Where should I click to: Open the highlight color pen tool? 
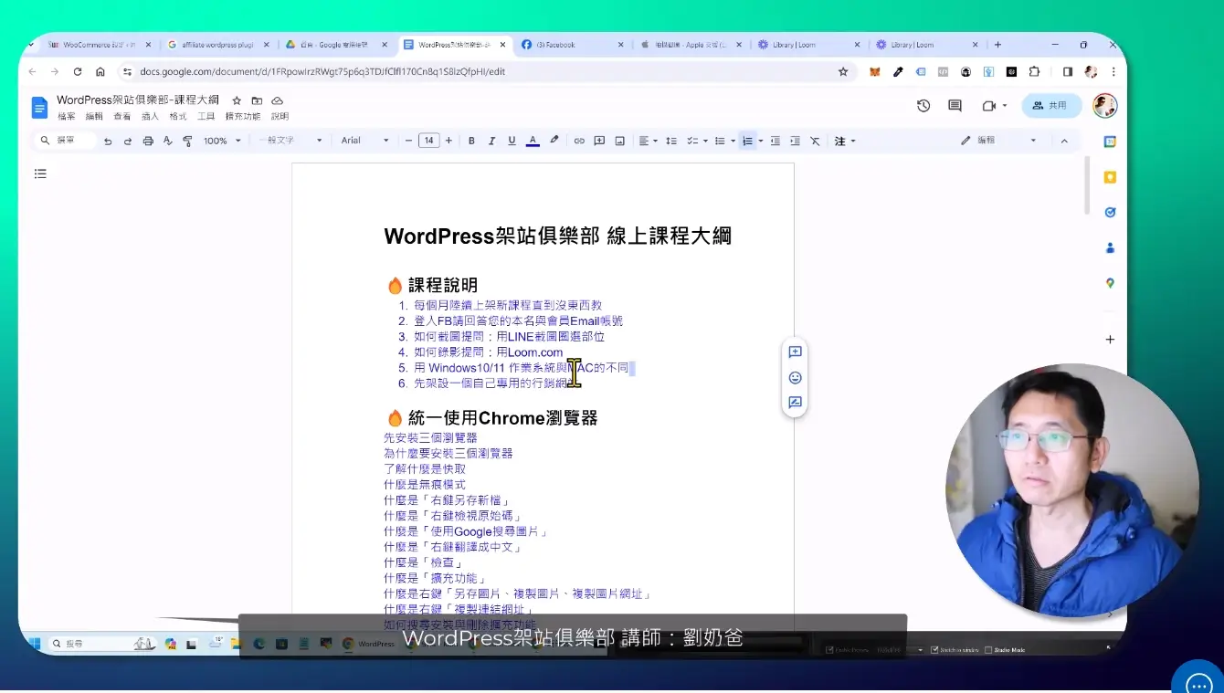pos(554,141)
